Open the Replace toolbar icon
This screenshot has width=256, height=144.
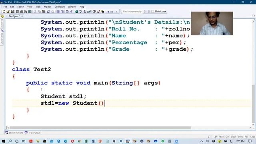coord(98,12)
